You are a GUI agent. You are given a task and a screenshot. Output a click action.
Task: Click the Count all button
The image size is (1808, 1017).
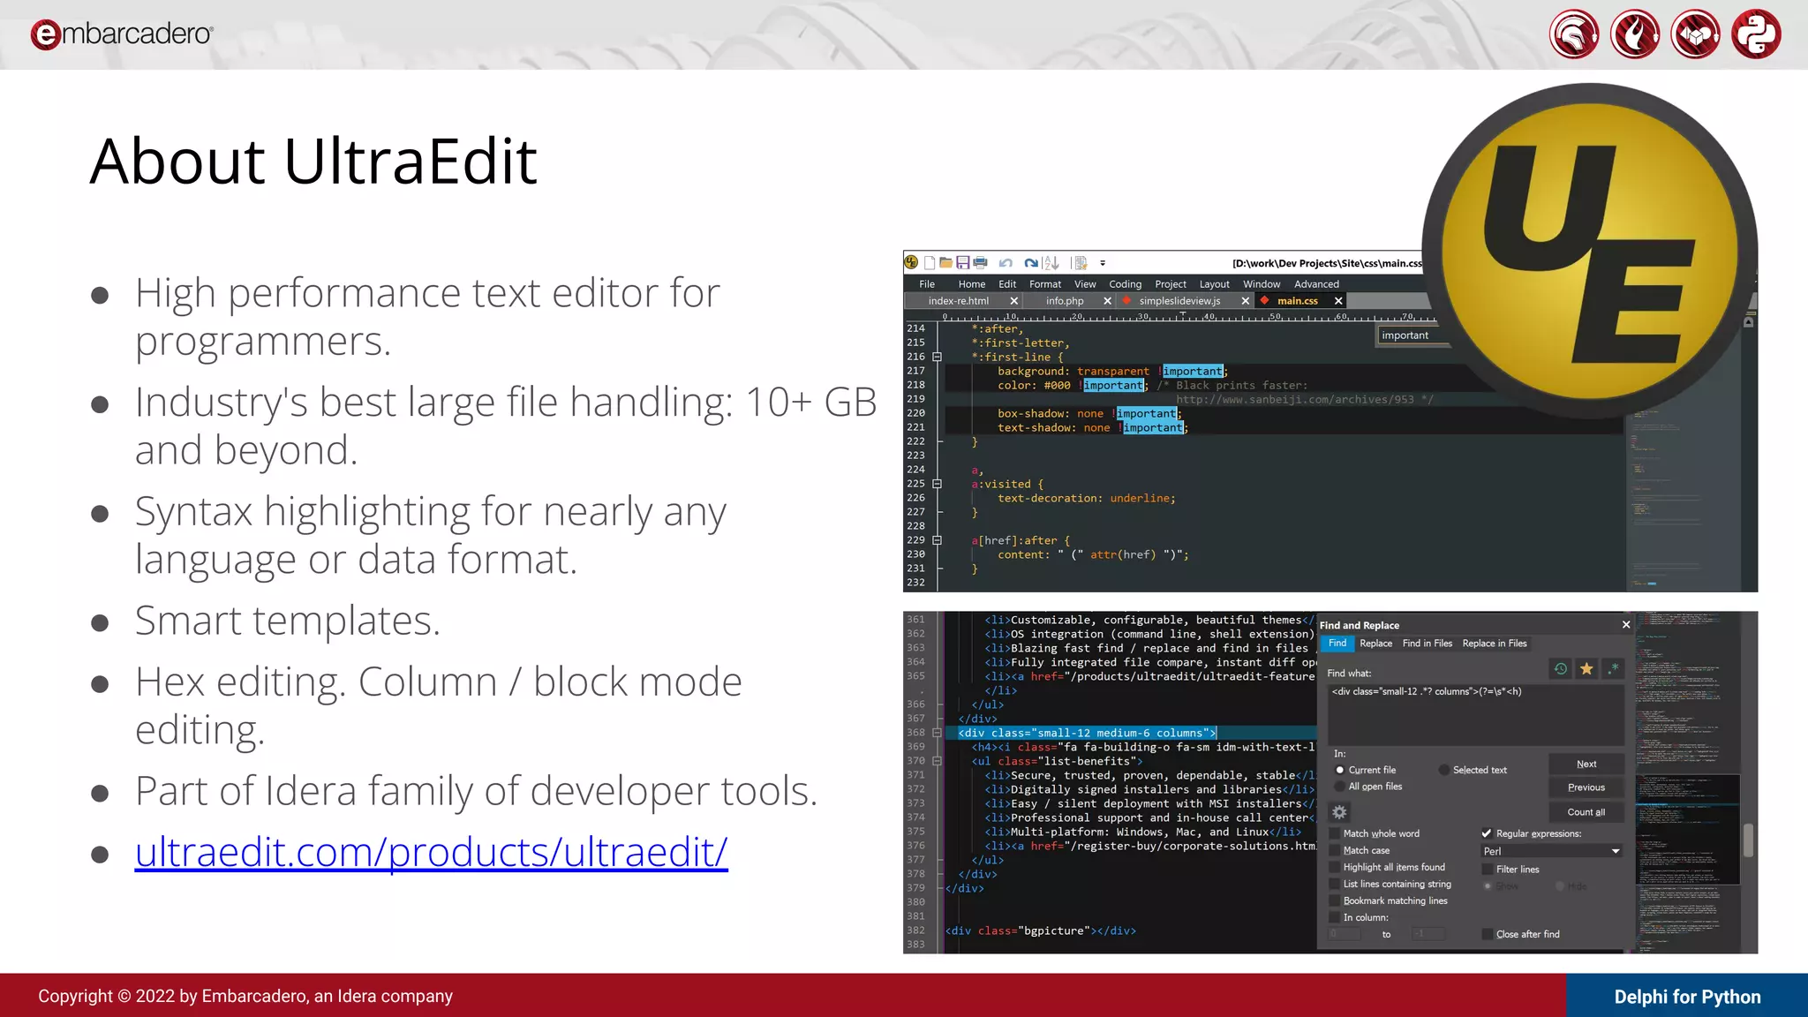coord(1586,812)
